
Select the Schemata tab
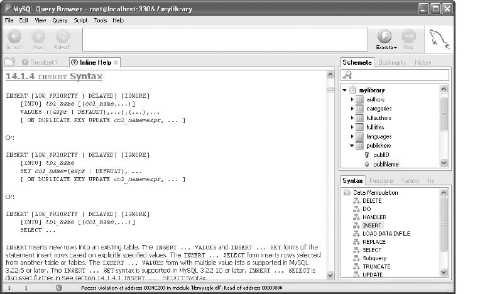click(357, 62)
